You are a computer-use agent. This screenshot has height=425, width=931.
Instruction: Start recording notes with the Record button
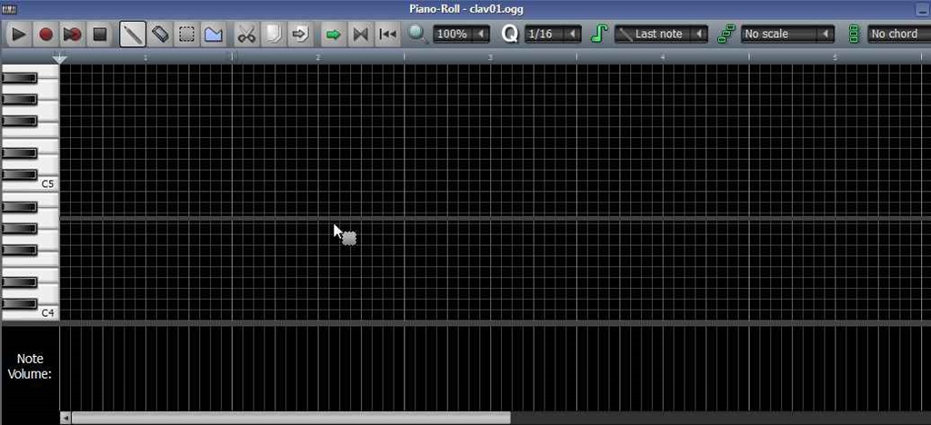[45, 35]
